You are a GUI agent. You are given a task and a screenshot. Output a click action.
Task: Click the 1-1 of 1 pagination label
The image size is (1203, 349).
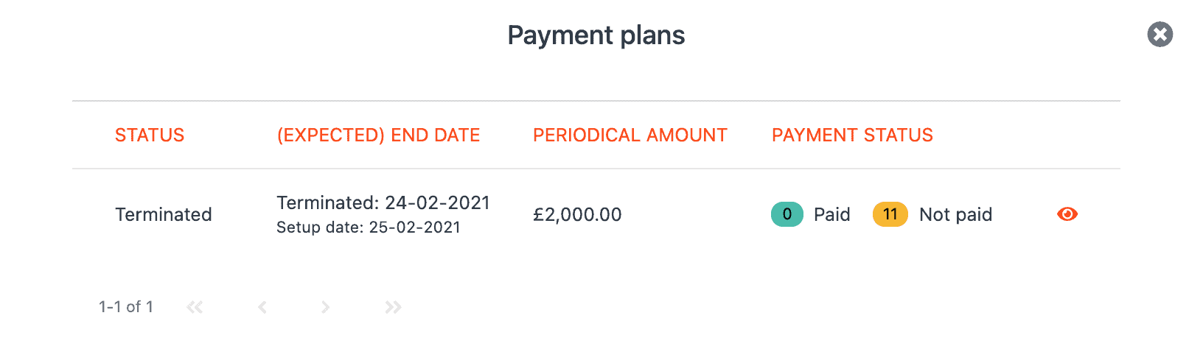pyautogui.click(x=126, y=307)
